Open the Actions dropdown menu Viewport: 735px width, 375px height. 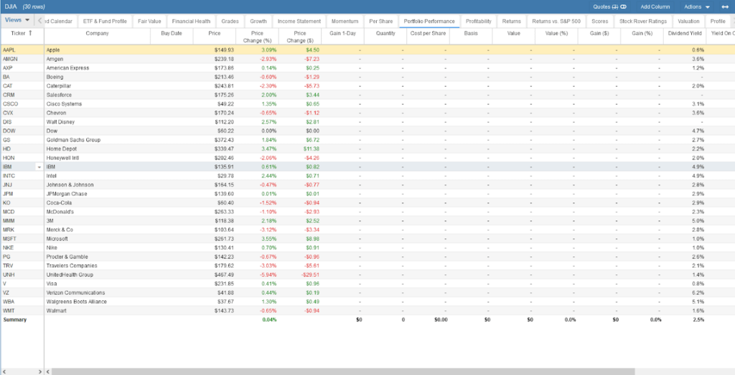coord(696,6)
